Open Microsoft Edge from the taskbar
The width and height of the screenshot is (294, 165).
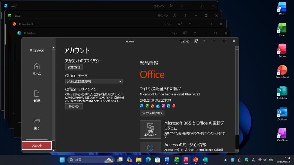tap(148, 160)
